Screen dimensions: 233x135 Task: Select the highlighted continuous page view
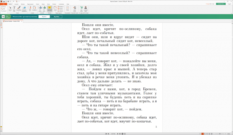202,134
